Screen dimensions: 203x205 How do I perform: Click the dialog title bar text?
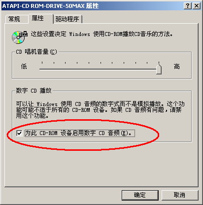pyautogui.click(x=50, y=6)
